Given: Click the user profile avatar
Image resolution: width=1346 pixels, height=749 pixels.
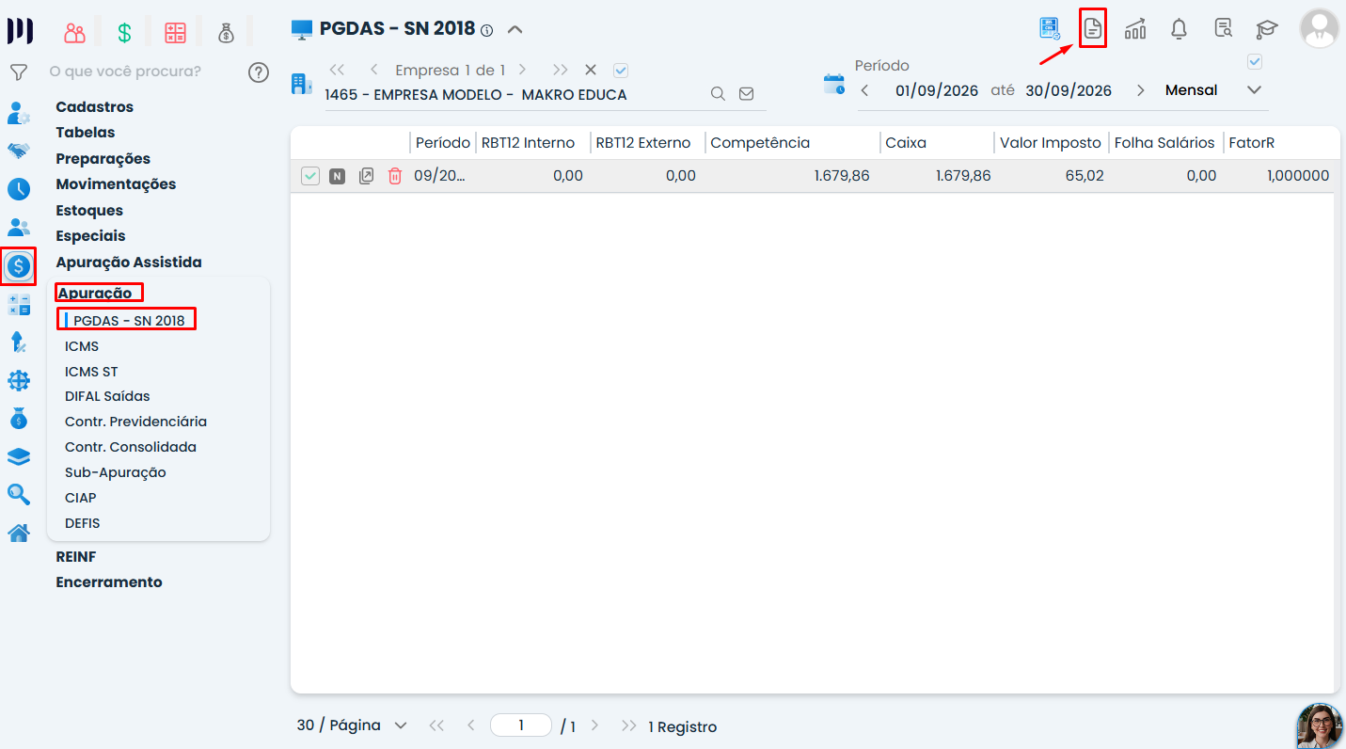Looking at the screenshot, I should pos(1319,28).
